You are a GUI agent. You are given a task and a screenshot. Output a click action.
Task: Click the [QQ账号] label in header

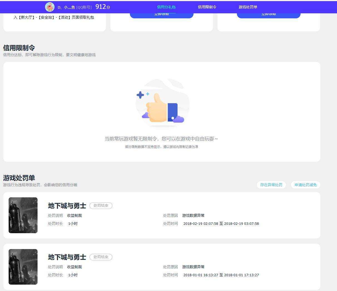84,7
